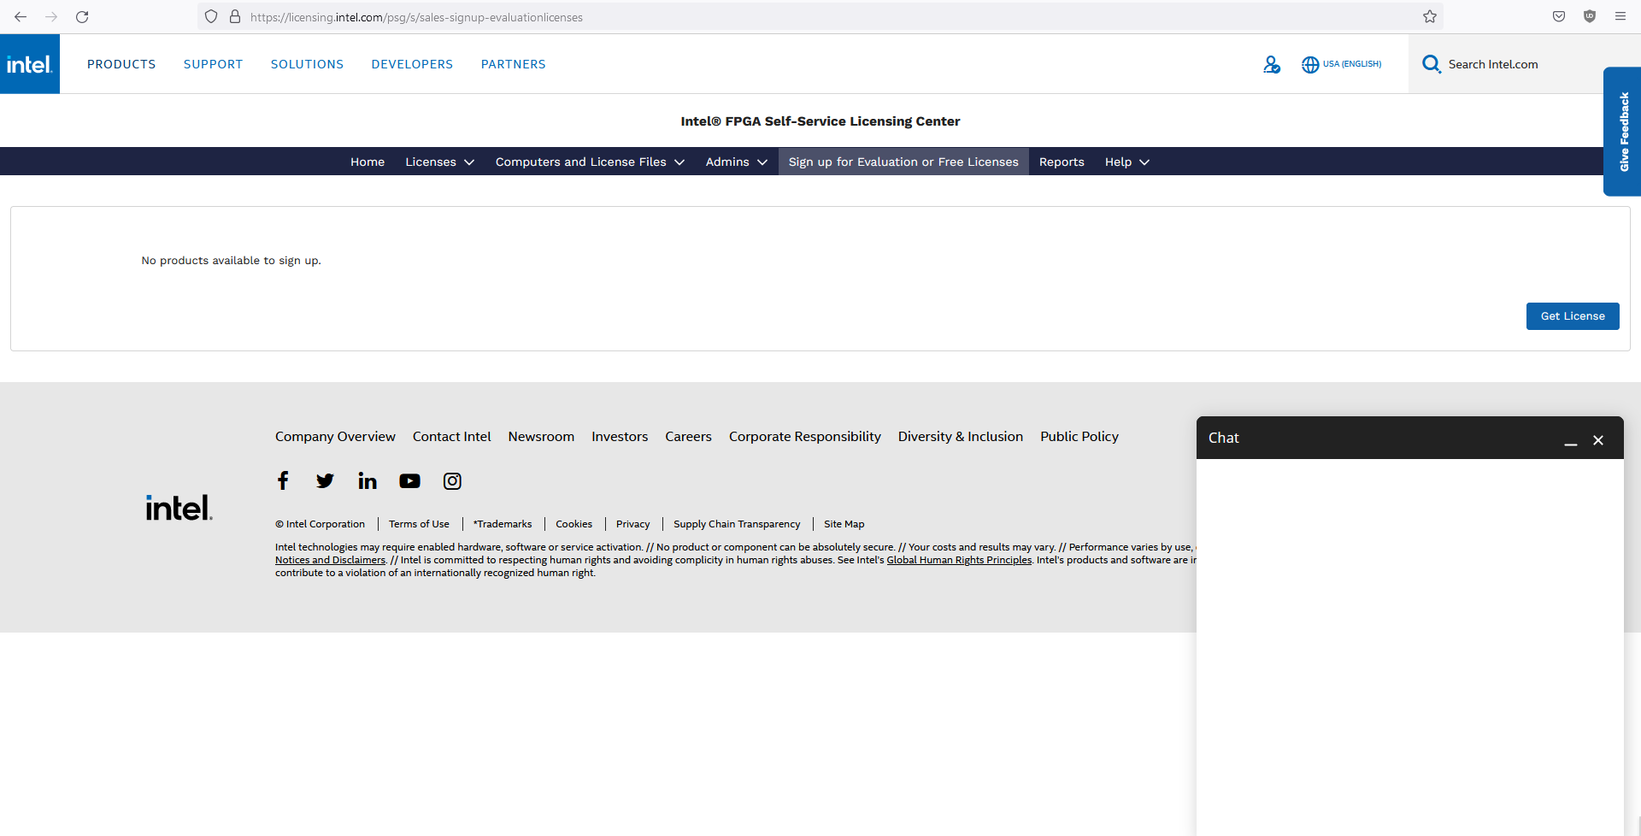The height and width of the screenshot is (836, 1641).
Task: Open the Public Policy link
Action: (1079, 437)
